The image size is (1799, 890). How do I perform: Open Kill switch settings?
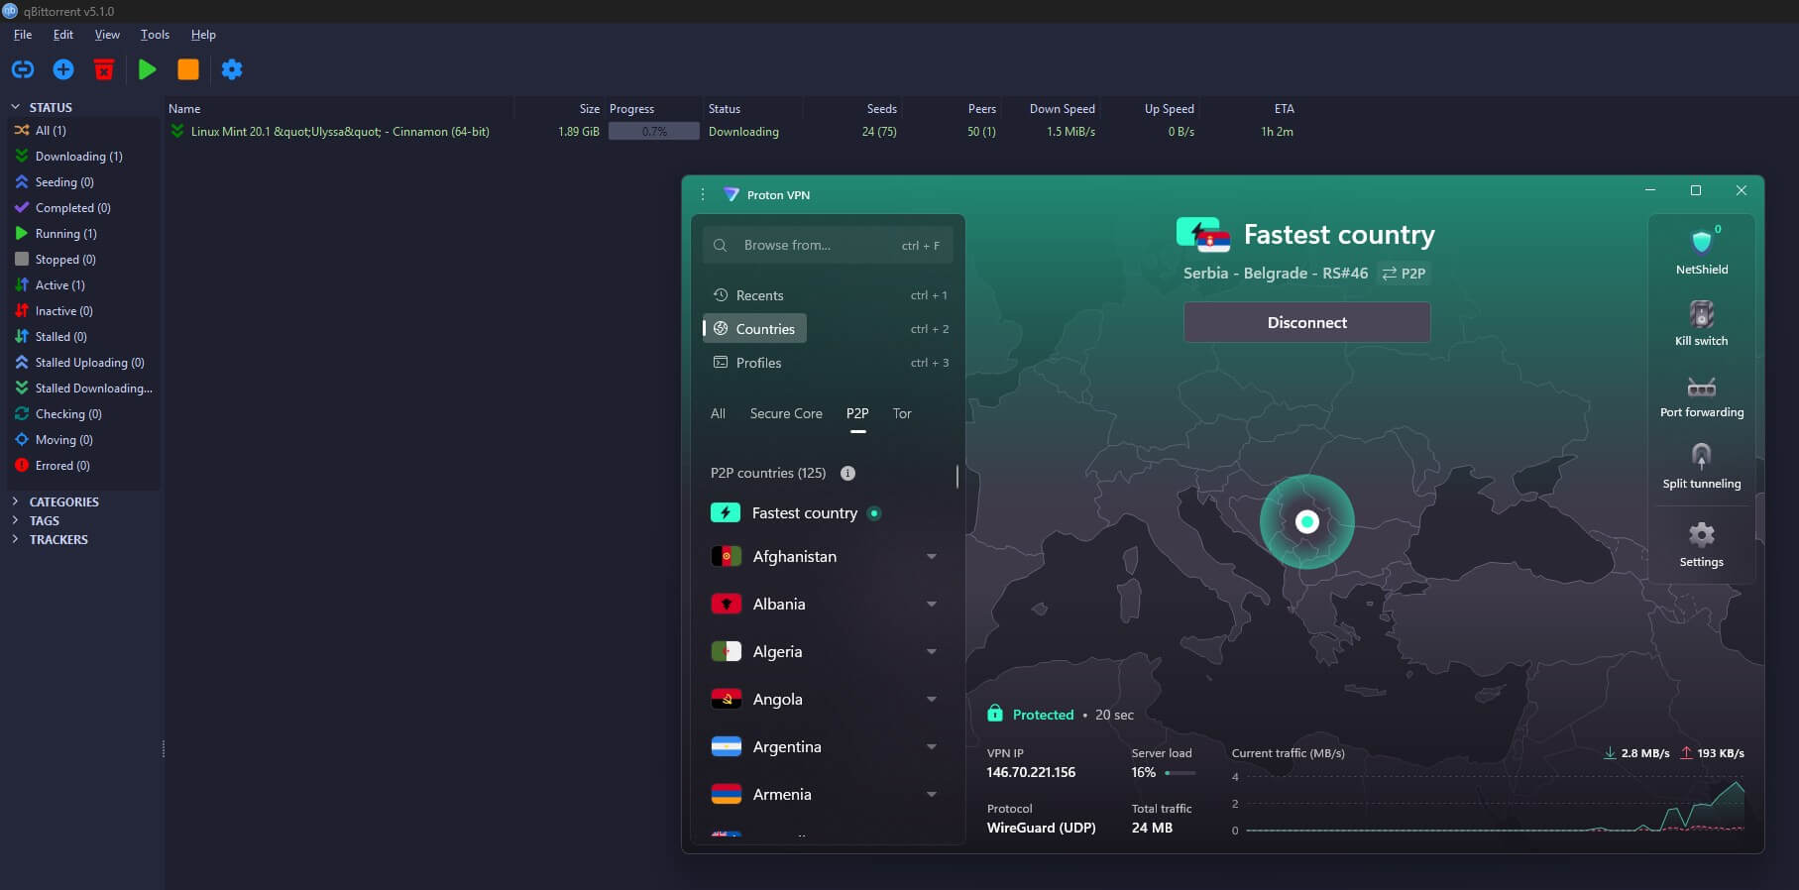(x=1701, y=323)
